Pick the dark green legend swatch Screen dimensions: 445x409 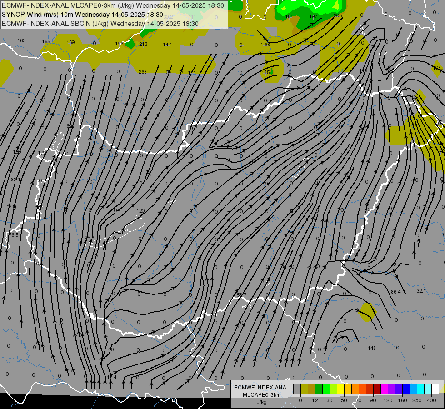[319, 389]
